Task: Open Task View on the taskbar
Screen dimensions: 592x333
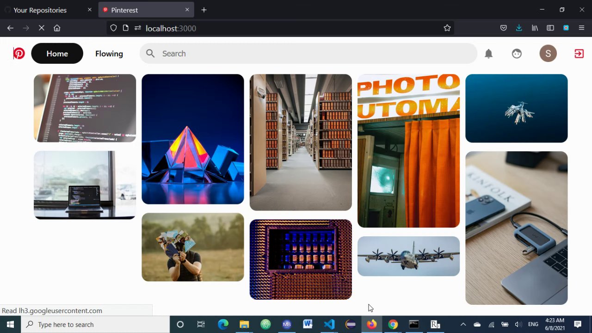Action: 201,324
